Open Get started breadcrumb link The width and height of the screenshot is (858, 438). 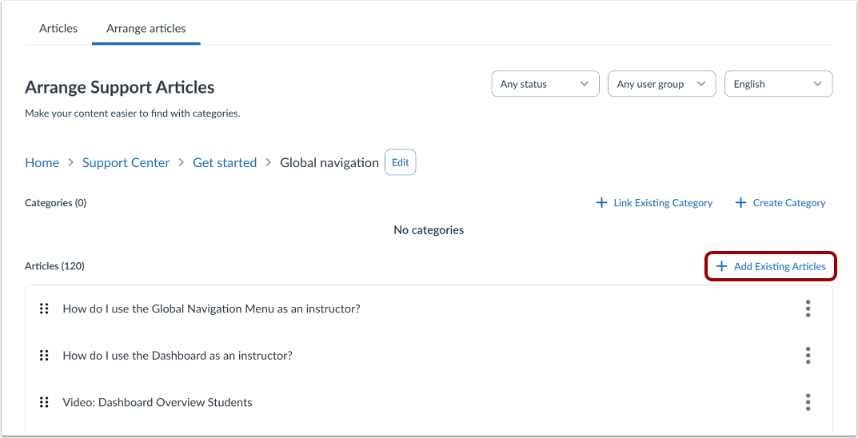[x=225, y=162]
